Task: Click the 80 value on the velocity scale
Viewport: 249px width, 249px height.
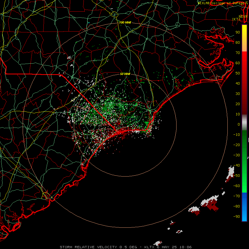Action: point(238,43)
